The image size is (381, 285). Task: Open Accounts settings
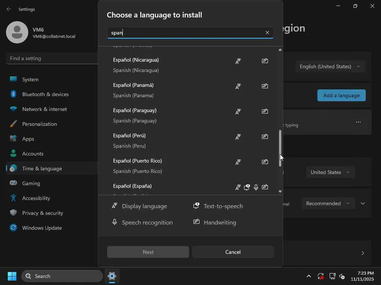coord(52,154)
